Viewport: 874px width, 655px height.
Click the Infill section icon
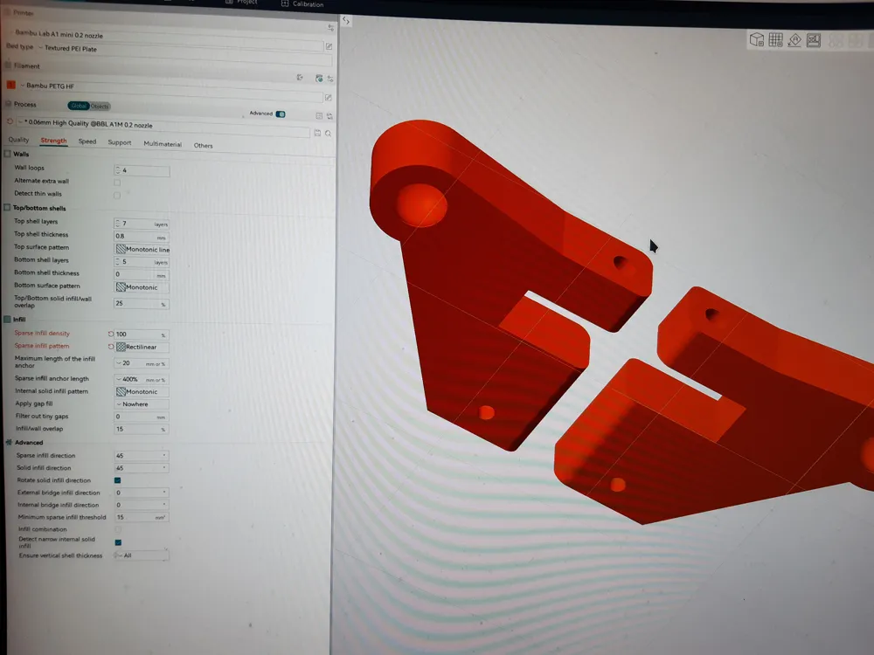coord(7,319)
